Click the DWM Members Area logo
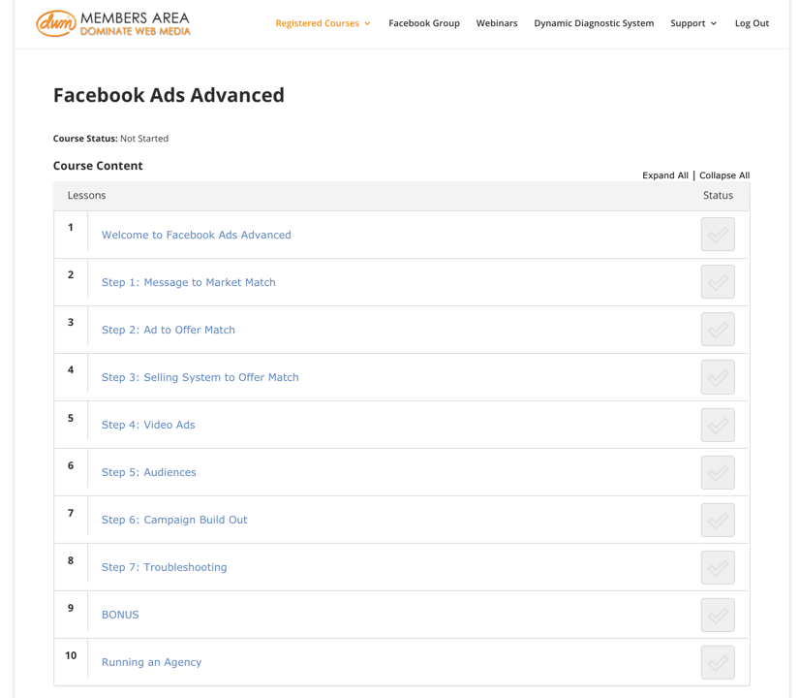The image size is (800, 698). (113, 23)
